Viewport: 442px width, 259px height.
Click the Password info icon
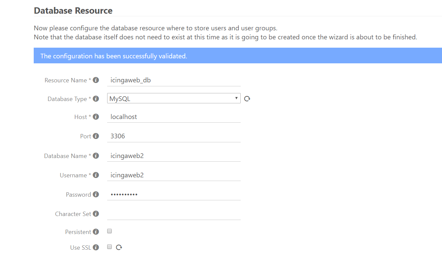96,194
